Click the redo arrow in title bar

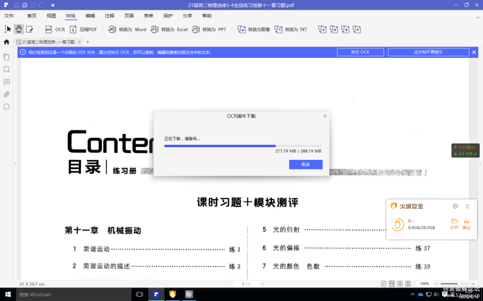click(x=41, y=5)
